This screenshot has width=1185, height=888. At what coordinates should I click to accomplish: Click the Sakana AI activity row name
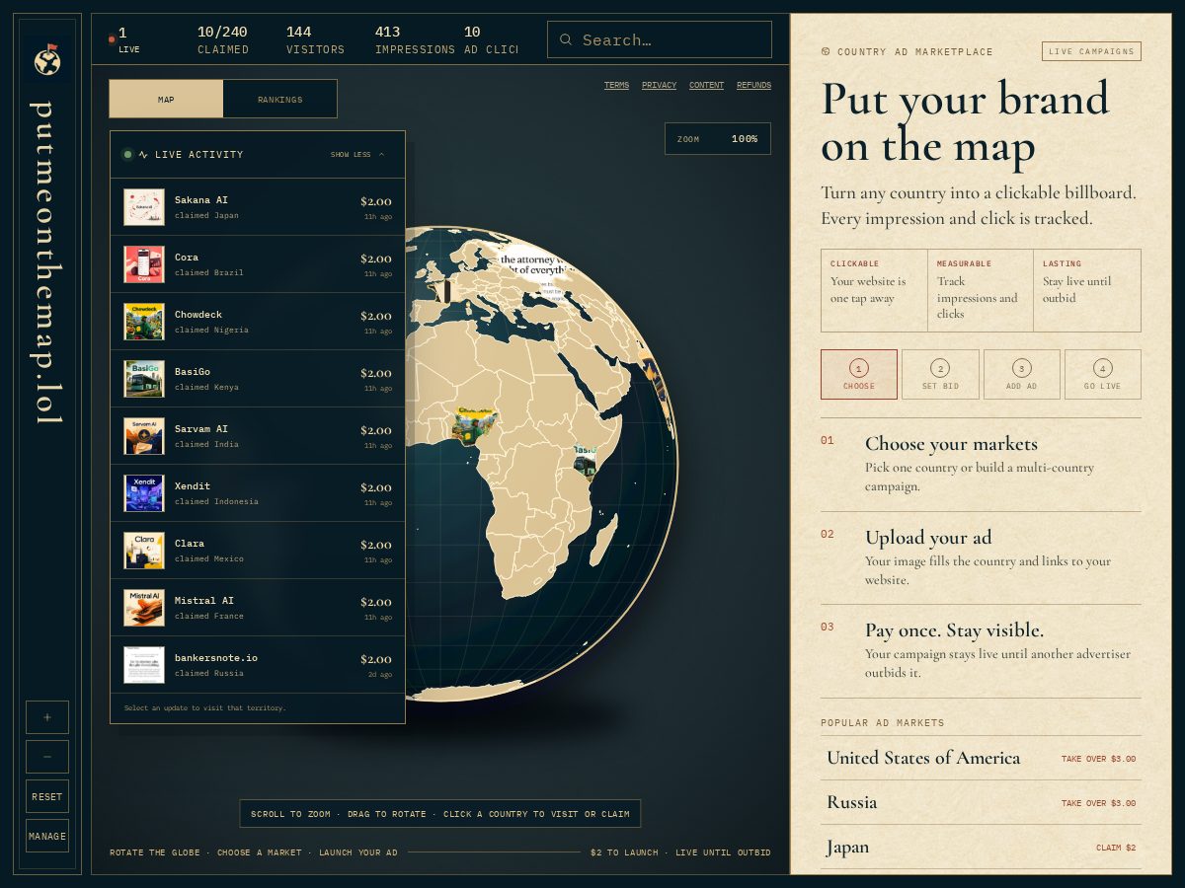coord(201,200)
